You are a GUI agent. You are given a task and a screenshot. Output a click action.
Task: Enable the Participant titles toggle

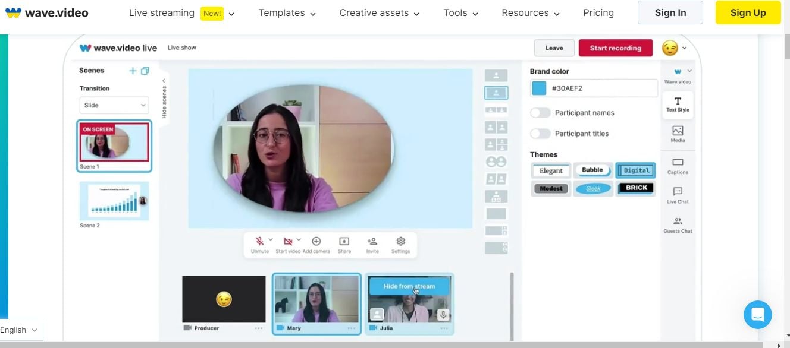click(x=540, y=133)
